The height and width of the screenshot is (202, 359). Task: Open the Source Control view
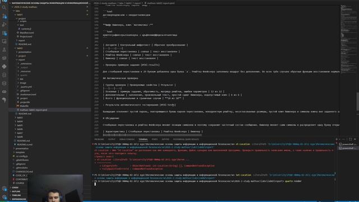tap(4, 16)
